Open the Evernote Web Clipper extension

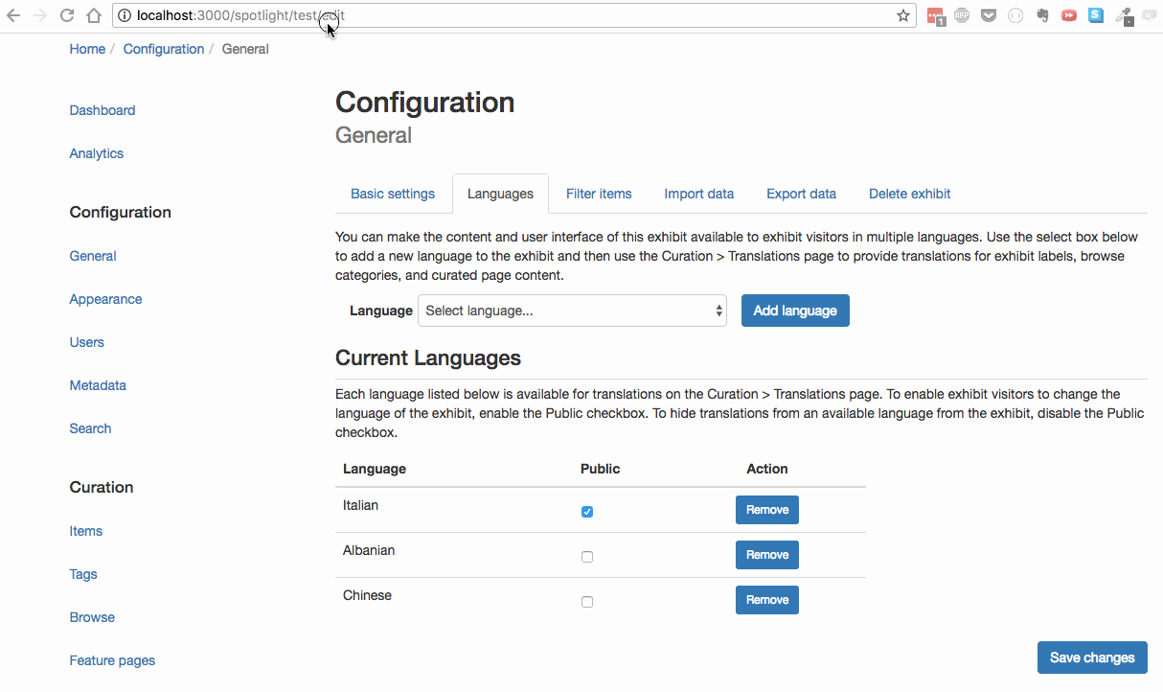(x=1042, y=14)
